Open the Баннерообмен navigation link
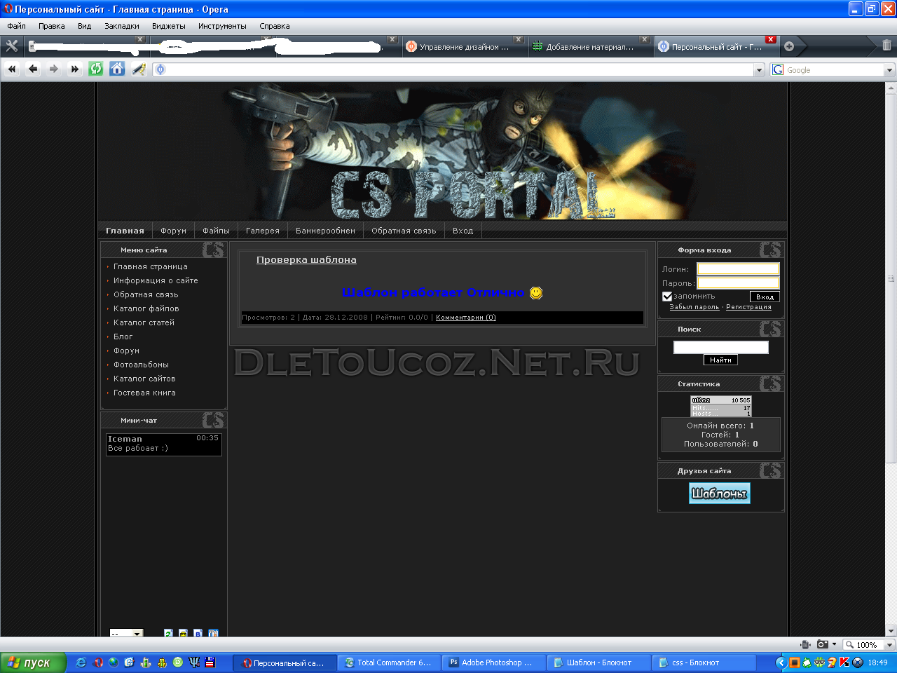This screenshot has height=673, width=897. point(325,231)
